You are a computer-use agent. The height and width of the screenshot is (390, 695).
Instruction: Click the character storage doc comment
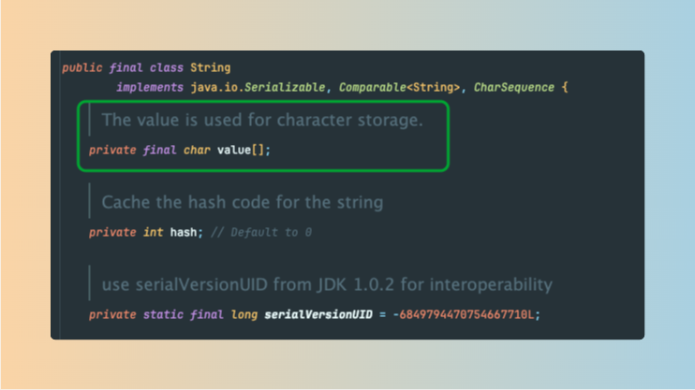(262, 120)
